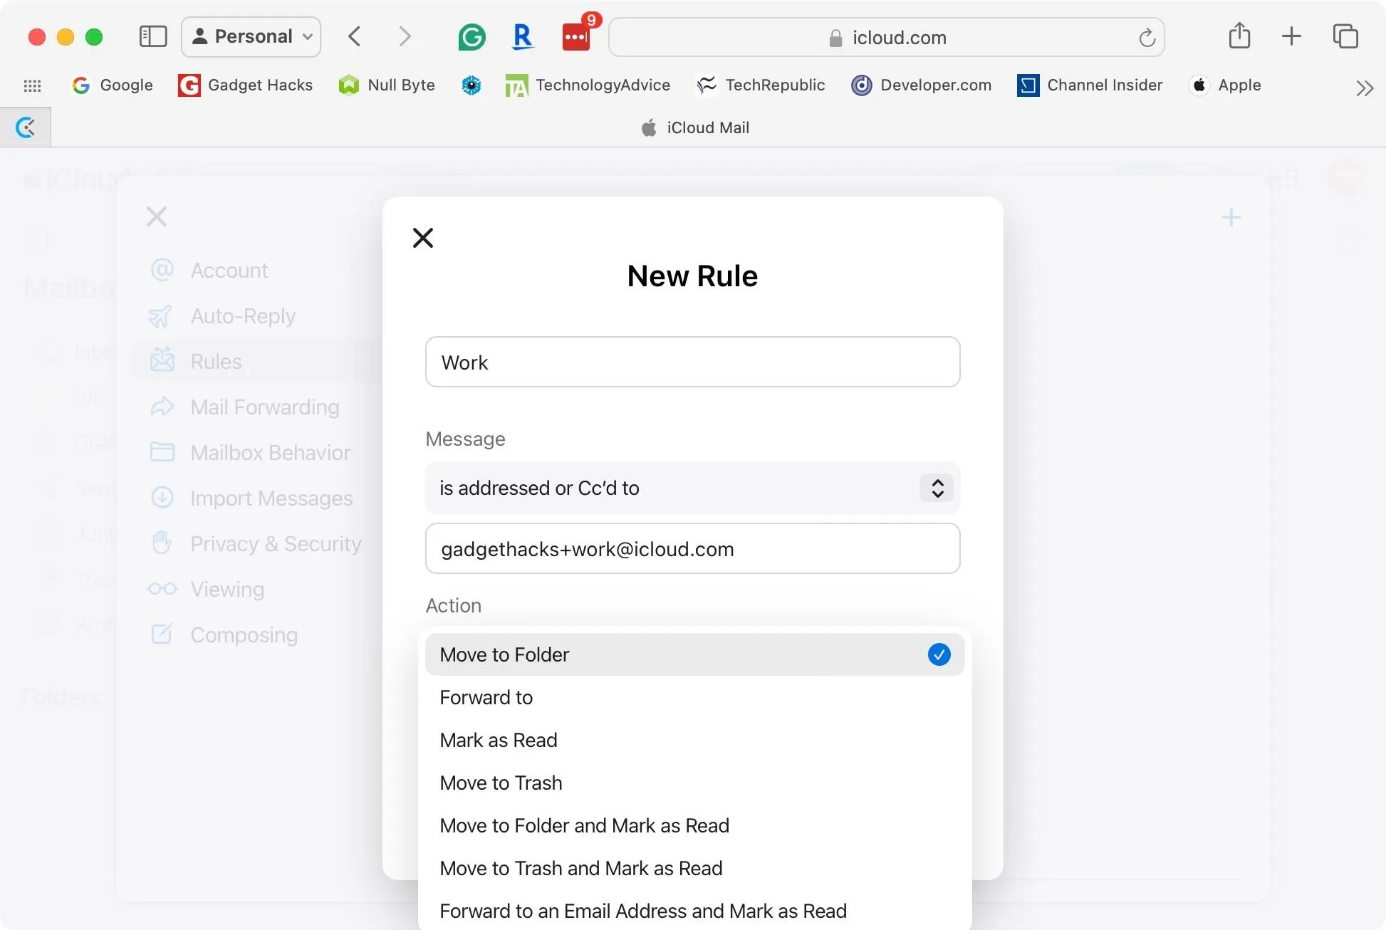Open the Google bookmark
This screenshot has width=1386, height=930.
click(x=113, y=85)
